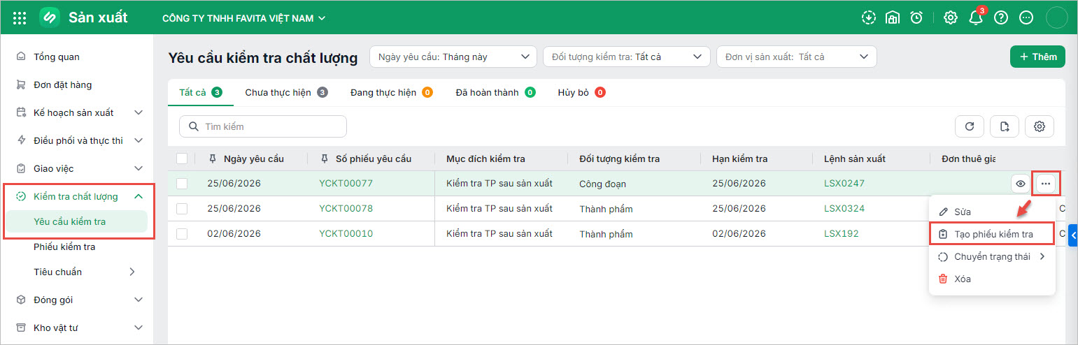Open the Đơn vị sản xuất filter dropdown
This screenshot has height=345, width=1078.
[x=797, y=57]
